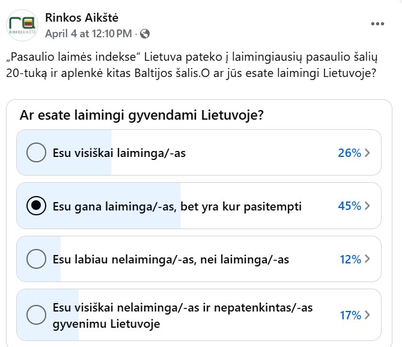The height and width of the screenshot is (347, 402).
Task: Select radio for 'Esu visiškai laiminga/-as'
Action: coord(36,153)
